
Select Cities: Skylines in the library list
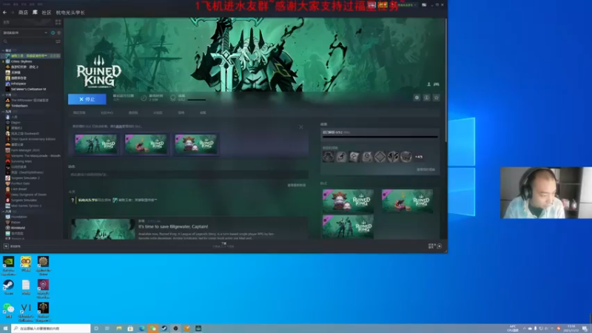point(21,61)
